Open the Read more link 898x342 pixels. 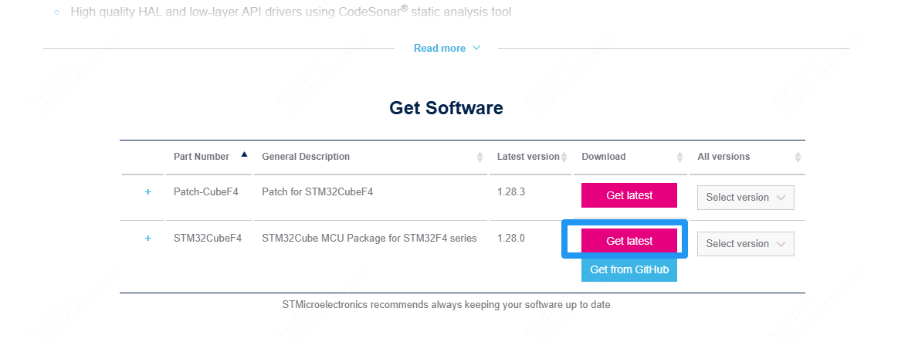click(x=439, y=48)
